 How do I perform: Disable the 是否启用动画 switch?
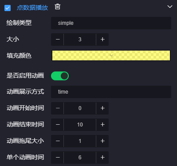coord(60,76)
